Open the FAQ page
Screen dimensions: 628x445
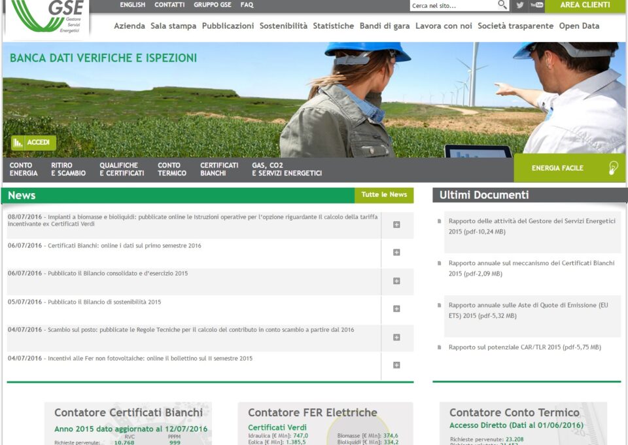247,5
